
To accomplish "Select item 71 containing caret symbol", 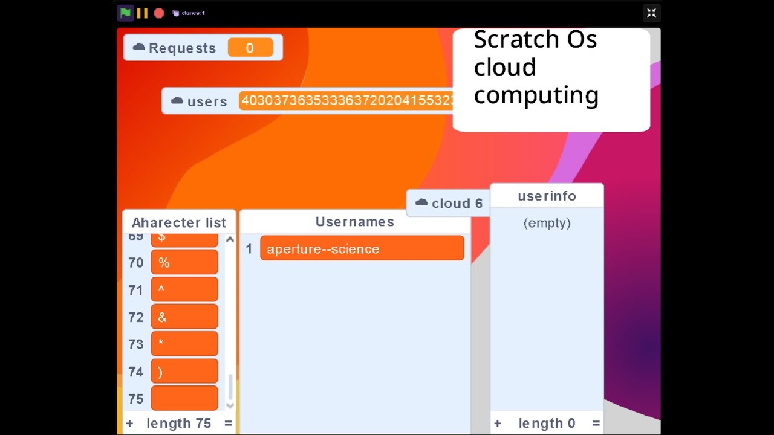I will [184, 289].
